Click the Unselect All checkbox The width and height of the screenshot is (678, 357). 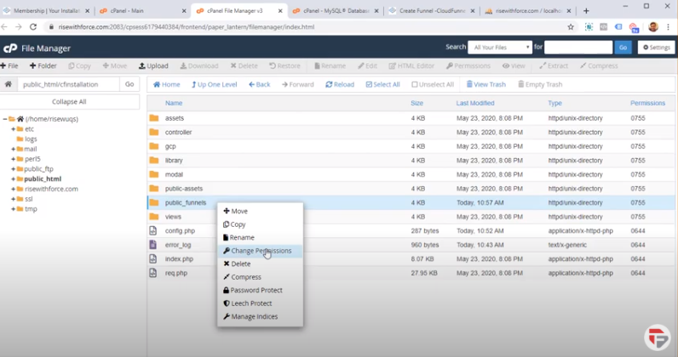(415, 85)
